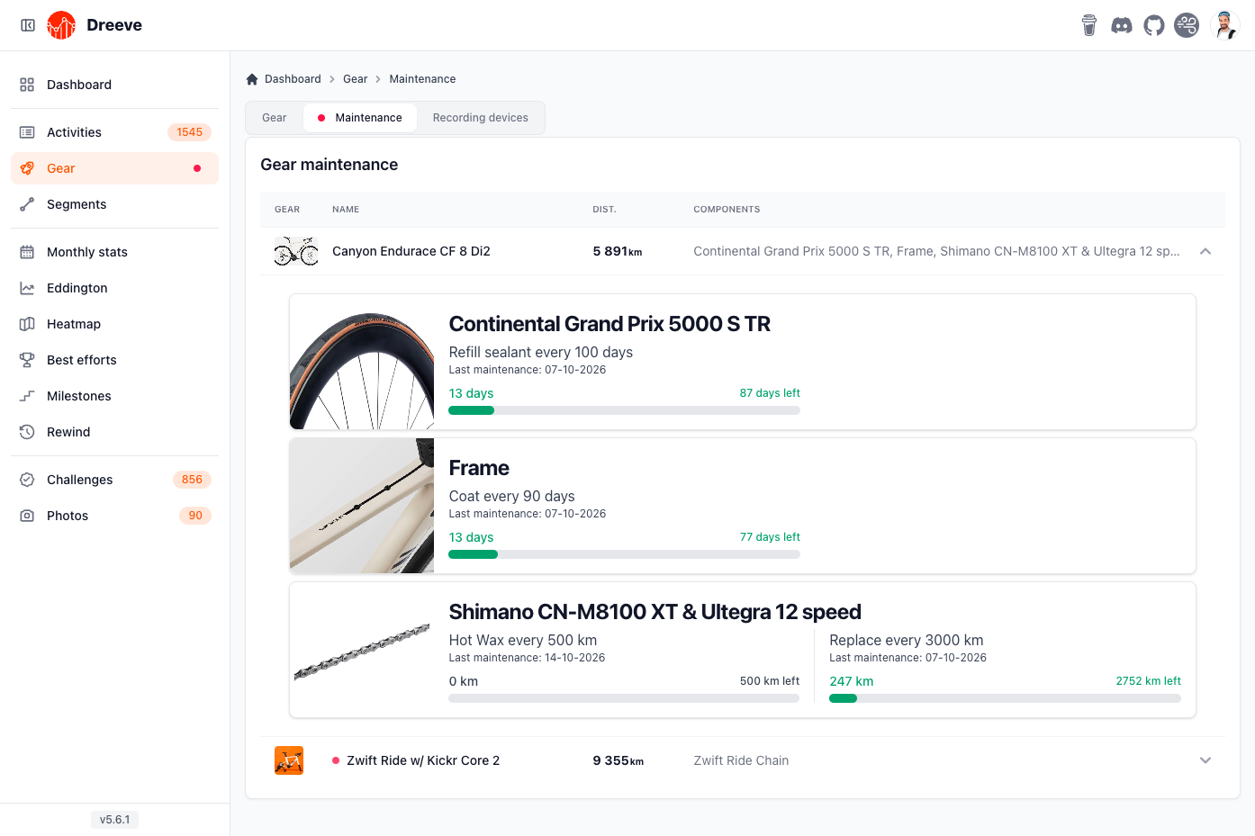Expand the Zwift Ride w/ Kickr Core 2 row

(x=1205, y=760)
